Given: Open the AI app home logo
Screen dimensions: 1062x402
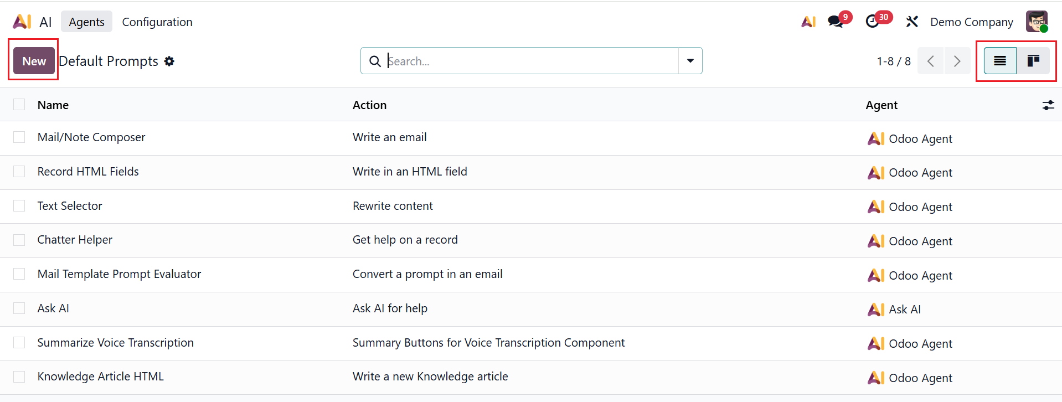Looking at the screenshot, I should [x=22, y=22].
